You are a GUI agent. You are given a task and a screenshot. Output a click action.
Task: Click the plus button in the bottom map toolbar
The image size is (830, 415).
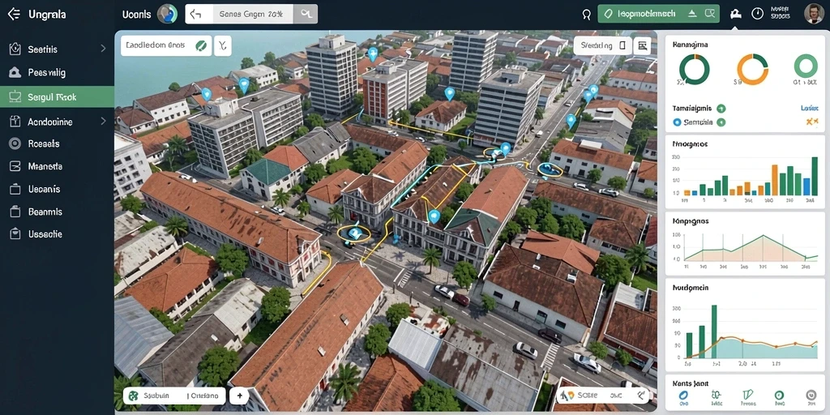point(239,396)
